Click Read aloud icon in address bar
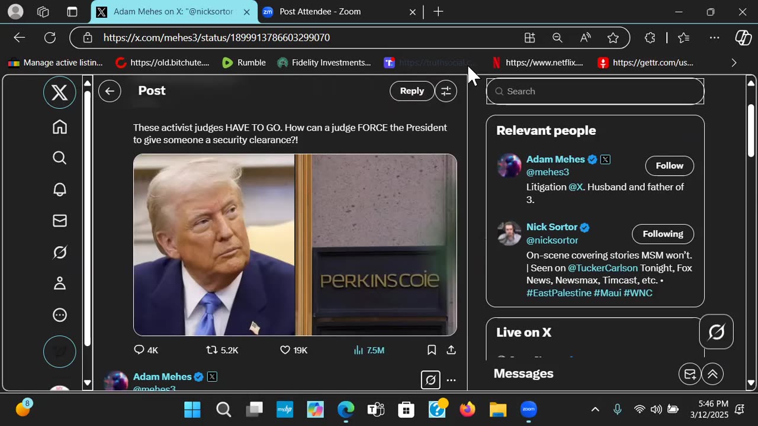The width and height of the screenshot is (758, 426). [x=585, y=37]
